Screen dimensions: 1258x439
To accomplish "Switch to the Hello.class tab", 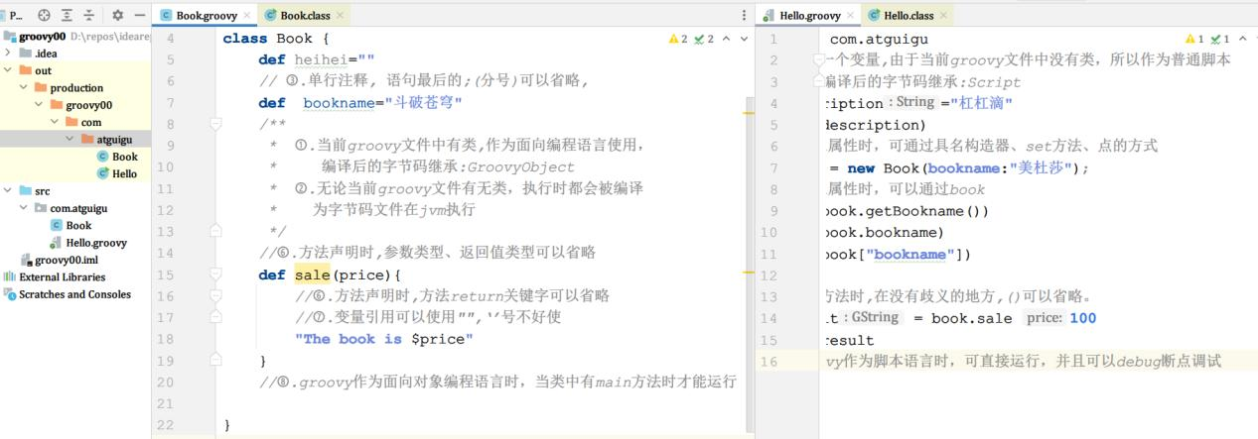I will (907, 16).
